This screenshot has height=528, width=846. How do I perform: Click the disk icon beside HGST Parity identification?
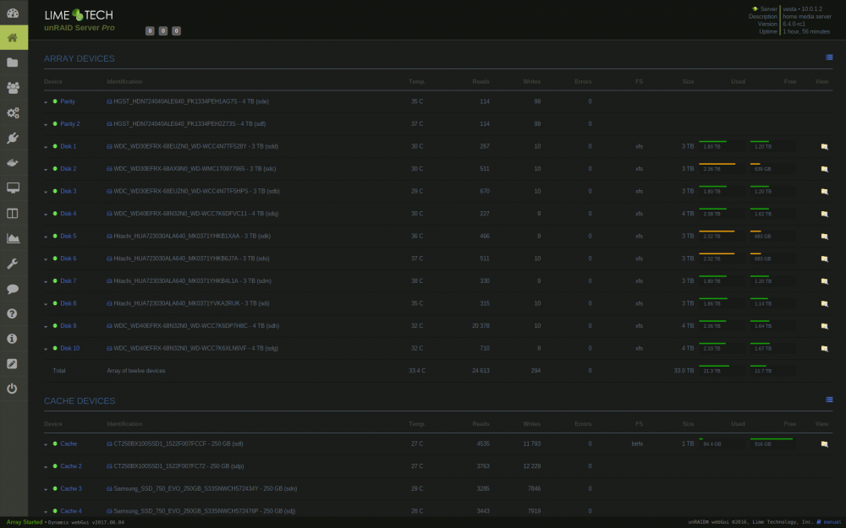coord(109,101)
